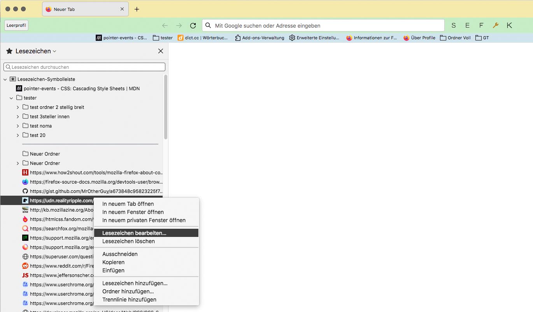Expand the test 20 folder
This screenshot has width=533, height=312.
tap(18, 135)
